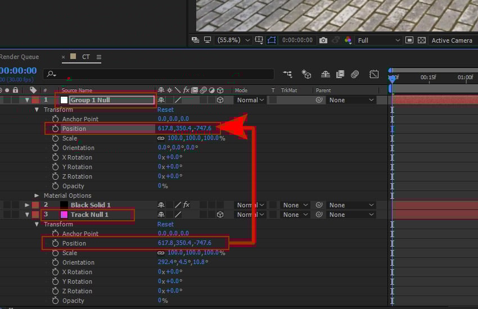Toggle 3D layer switch for Track Null 1
Screen dimensions: 478x309
[x=220, y=215]
